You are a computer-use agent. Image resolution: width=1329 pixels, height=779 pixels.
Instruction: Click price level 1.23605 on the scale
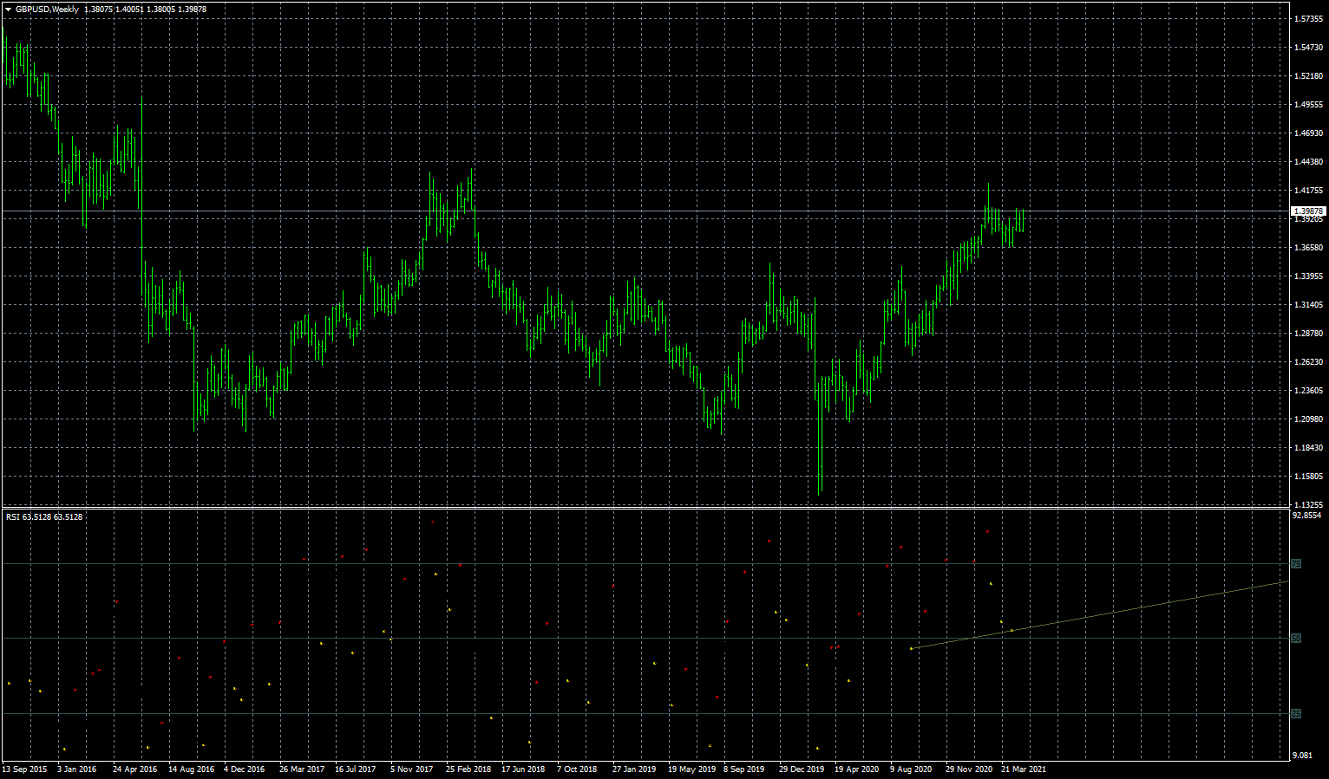point(1308,390)
